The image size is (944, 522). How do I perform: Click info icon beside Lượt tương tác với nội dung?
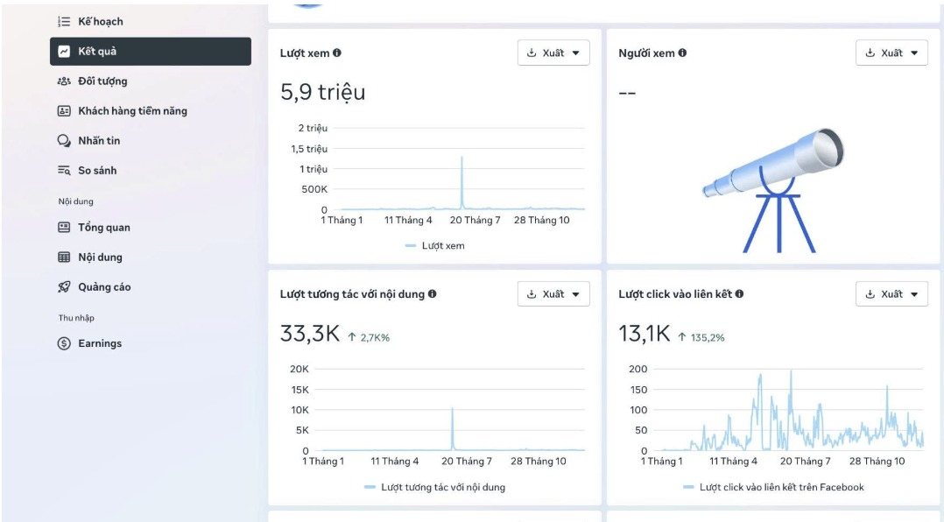(x=433, y=293)
